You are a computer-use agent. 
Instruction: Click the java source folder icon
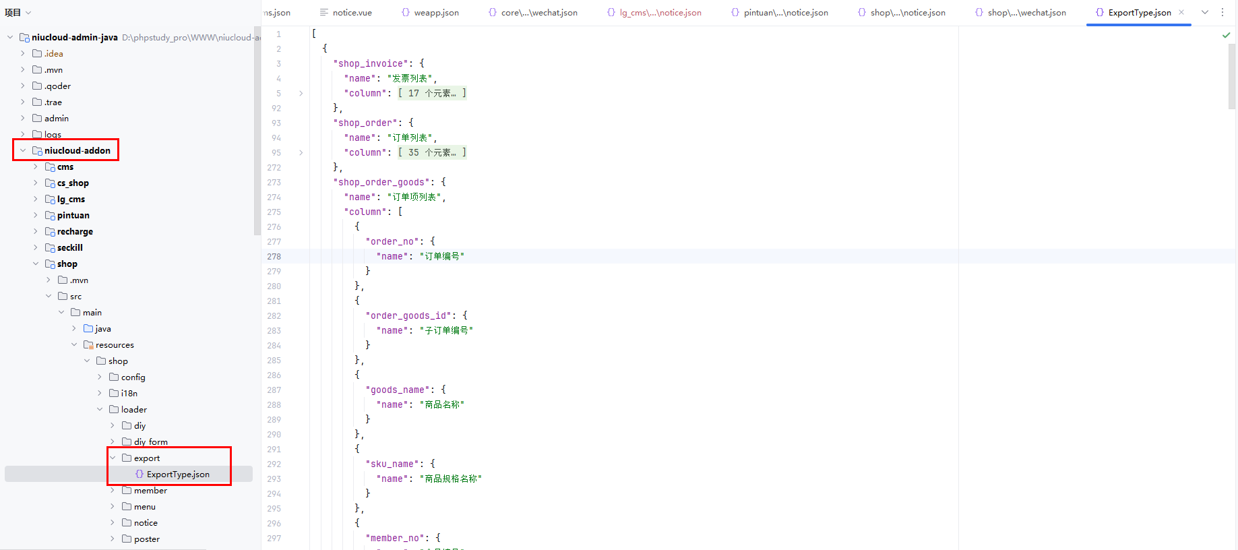(x=88, y=328)
